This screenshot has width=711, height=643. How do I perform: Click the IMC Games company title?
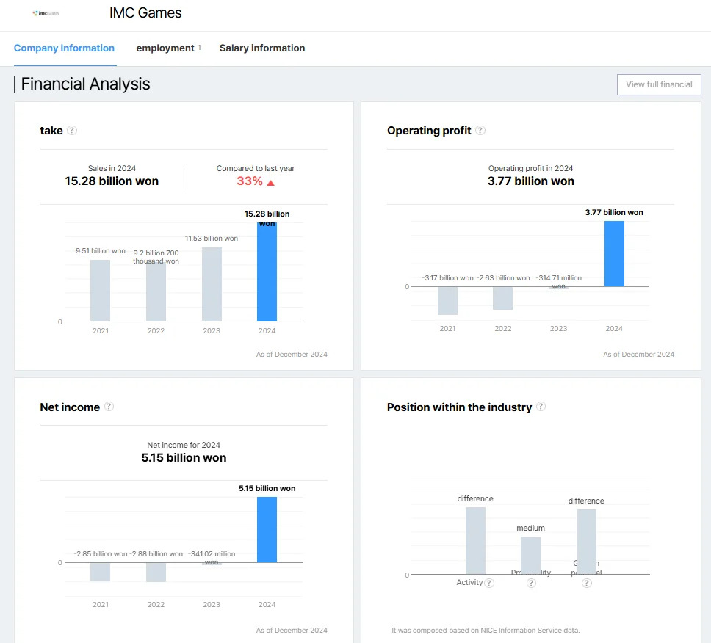pyautogui.click(x=145, y=13)
